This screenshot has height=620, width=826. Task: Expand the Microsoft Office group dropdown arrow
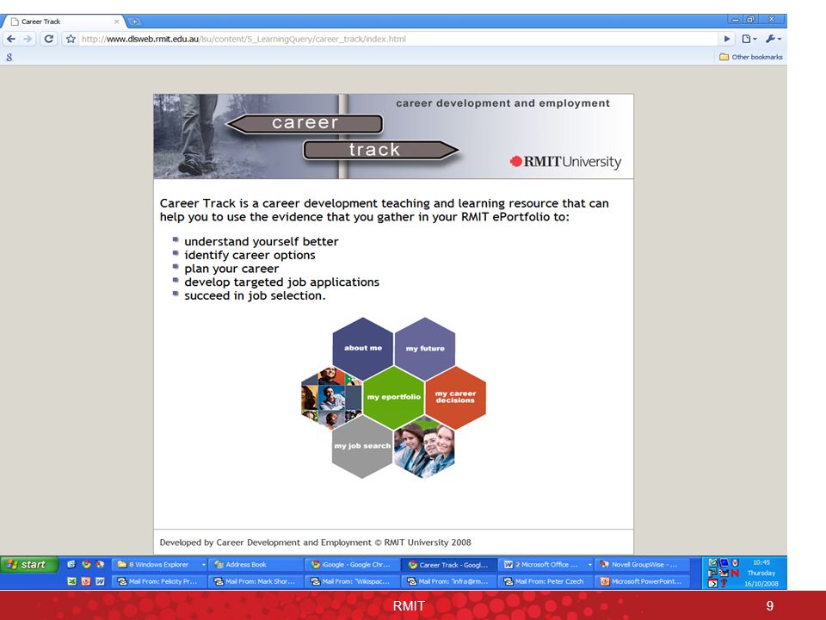click(589, 565)
